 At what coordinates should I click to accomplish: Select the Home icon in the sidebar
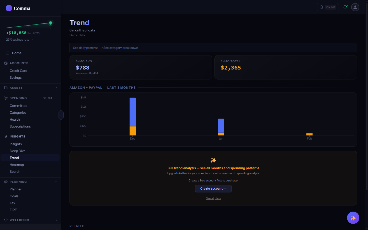(x=7, y=53)
